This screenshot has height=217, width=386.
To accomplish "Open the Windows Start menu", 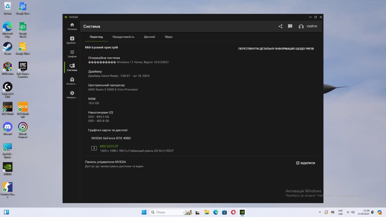I will coord(144,212).
